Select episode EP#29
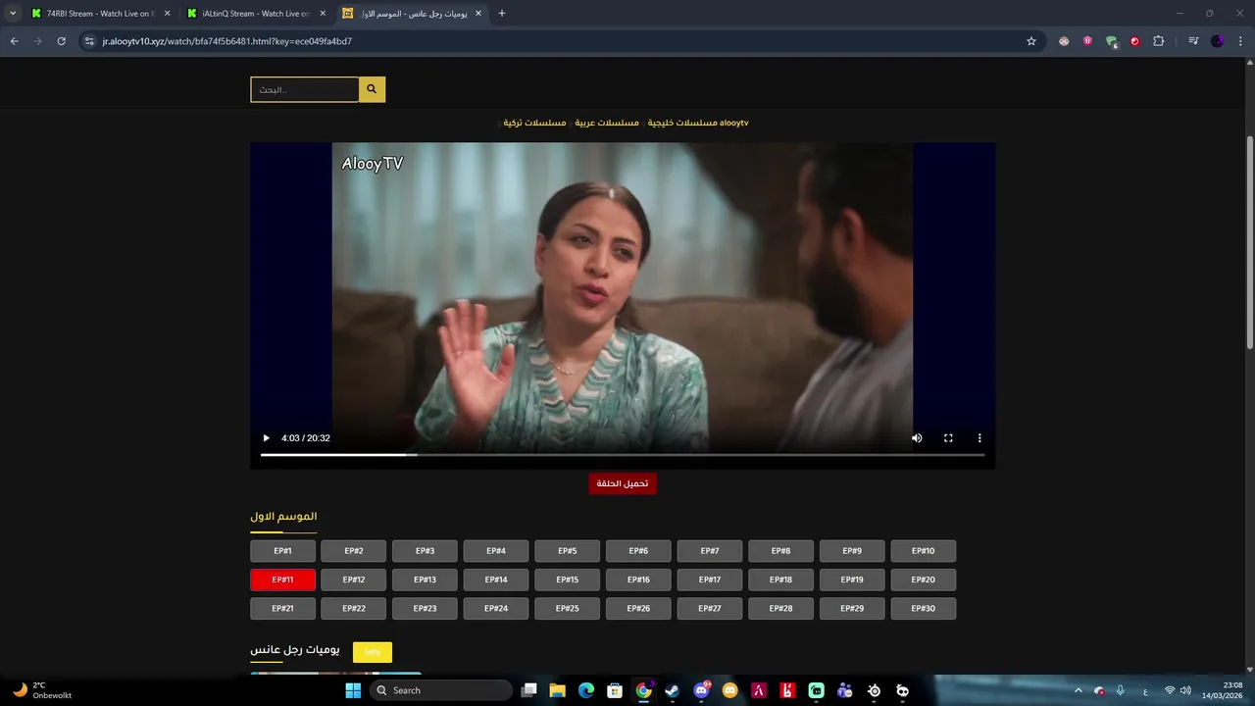The image size is (1255, 706). click(852, 609)
